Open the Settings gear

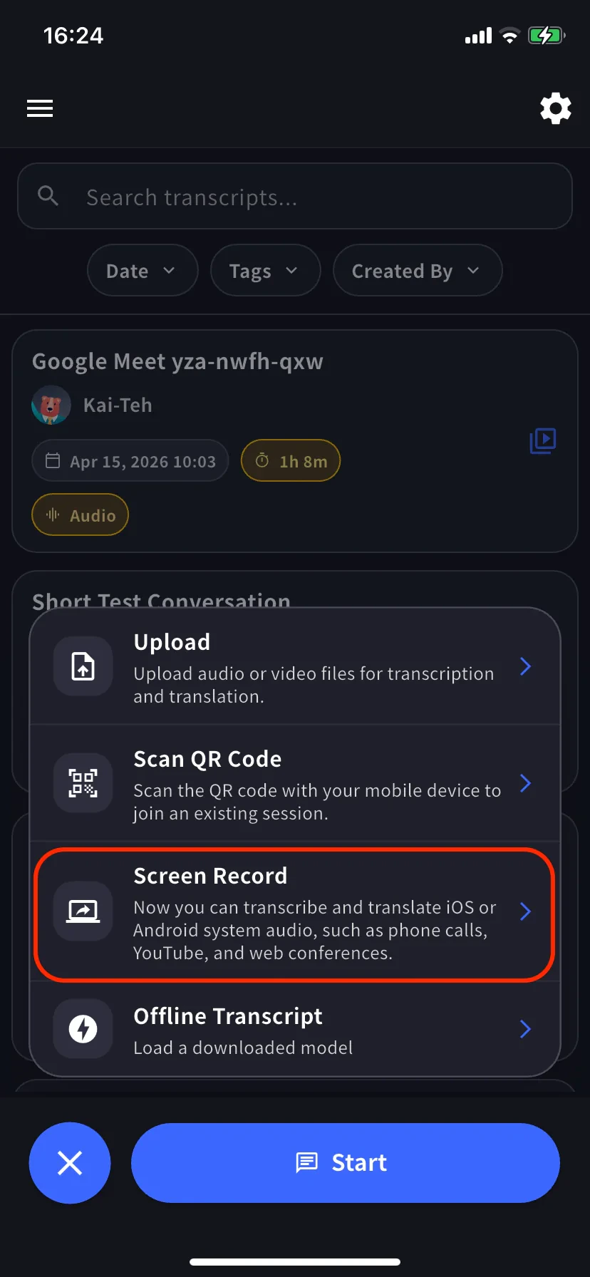[555, 108]
